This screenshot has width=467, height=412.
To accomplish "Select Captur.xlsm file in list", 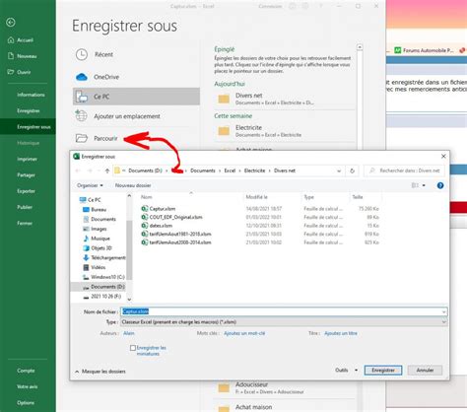I will pyautogui.click(x=159, y=209).
